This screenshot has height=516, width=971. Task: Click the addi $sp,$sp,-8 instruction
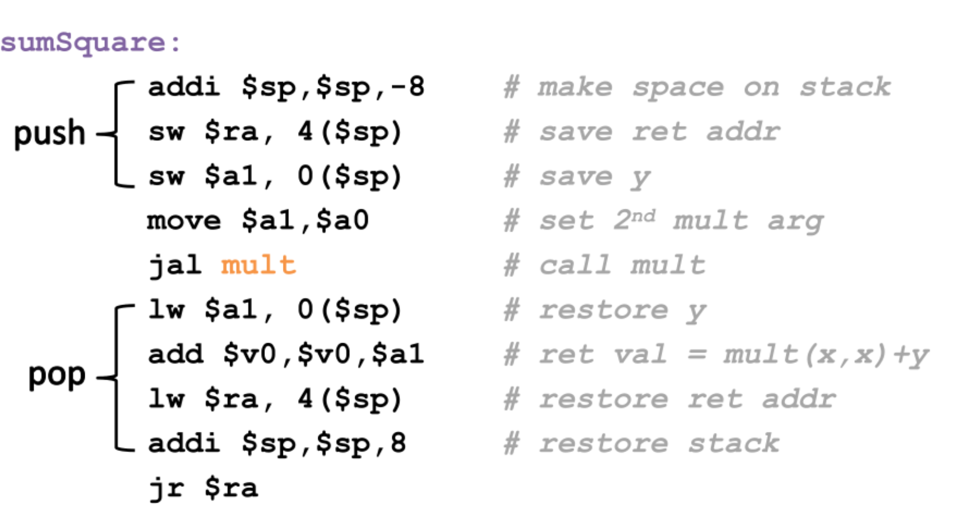point(286,87)
